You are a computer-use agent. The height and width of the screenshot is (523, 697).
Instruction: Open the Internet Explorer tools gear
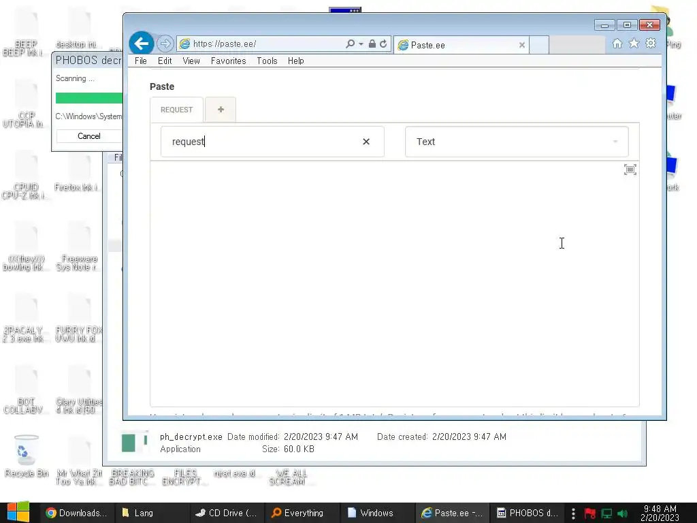[651, 43]
